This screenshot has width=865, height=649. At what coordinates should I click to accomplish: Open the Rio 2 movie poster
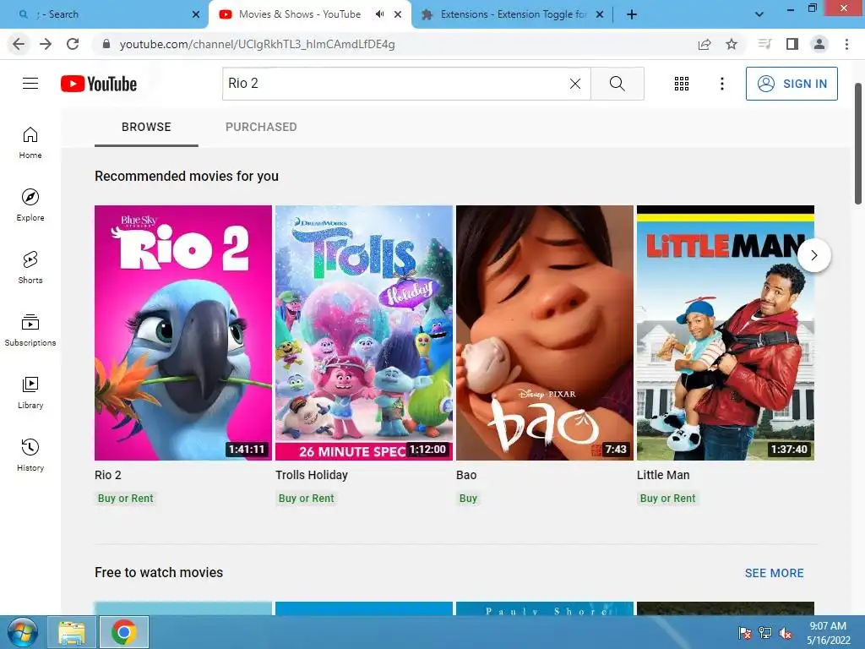tap(183, 333)
